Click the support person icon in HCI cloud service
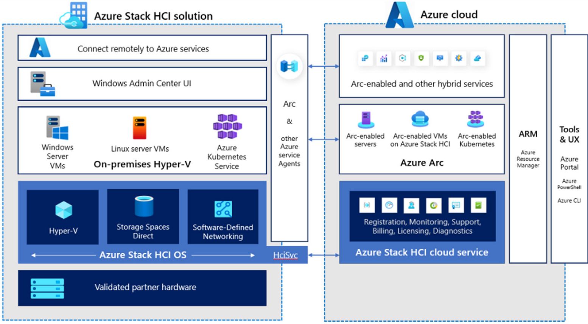Screen dimensions: 588x324 [411, 205]
